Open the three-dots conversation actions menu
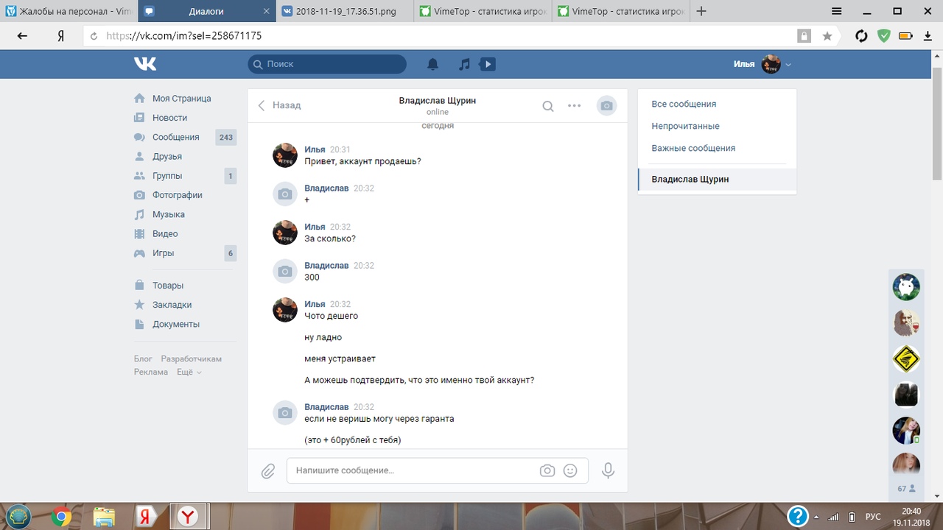Image resolution: width=943 pixels, height=530 pixels. pyautogui.click(x=575, y=106)
